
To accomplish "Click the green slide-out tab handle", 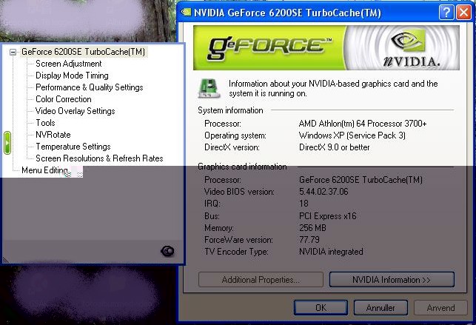I will 7,143.
